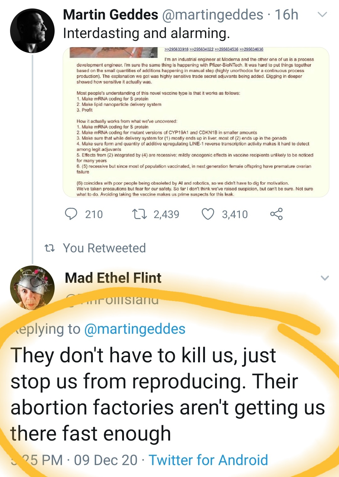This screenshot has height=477, width=339.
Task: Click the gray @martingeddes handle in header
Action: (x=213, y=15)
